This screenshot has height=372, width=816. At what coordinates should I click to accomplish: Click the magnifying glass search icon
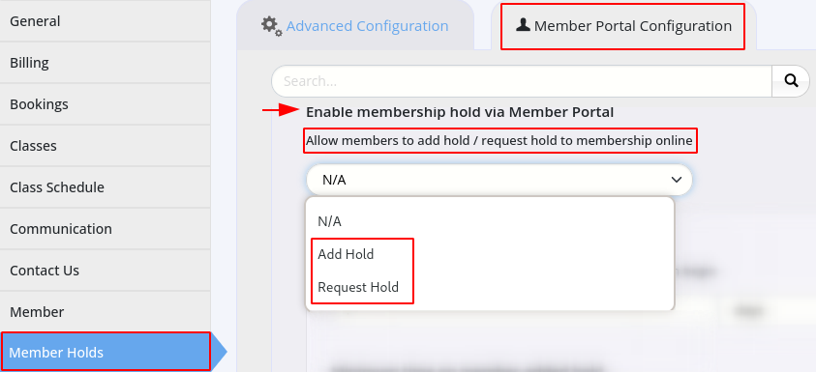[x=791, y=80]
